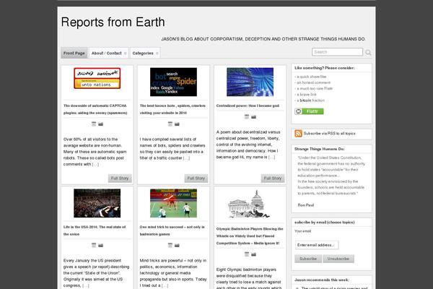Screen dimensions: 433x289
Task: Click the '[...]' more link in CAPTCHA excerpt
Action: point(95,164)
